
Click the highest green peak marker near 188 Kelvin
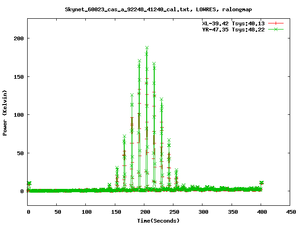coord(147,47)
